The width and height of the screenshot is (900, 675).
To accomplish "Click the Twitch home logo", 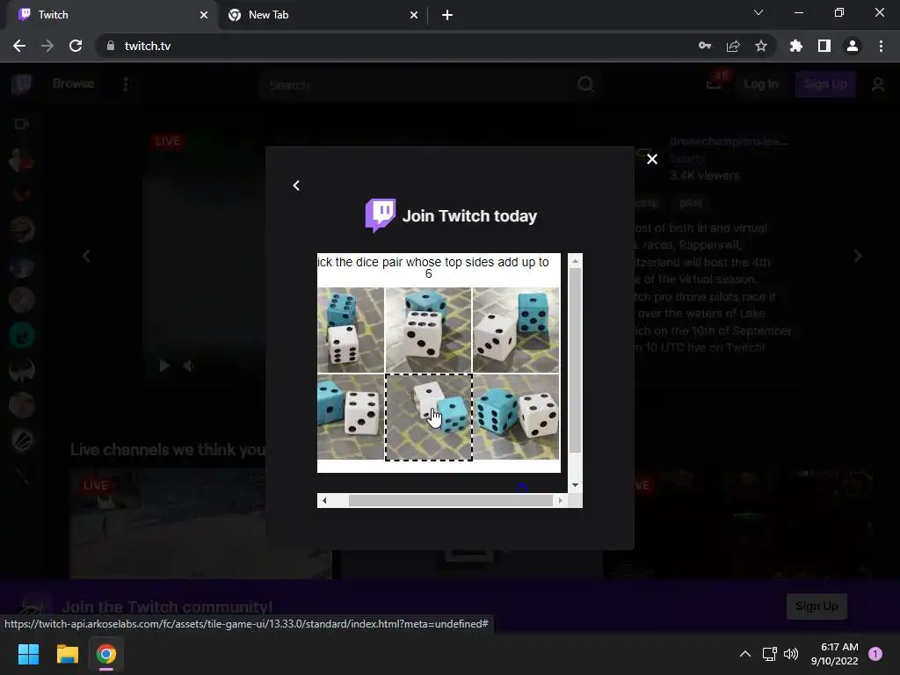I will [22, 84].
